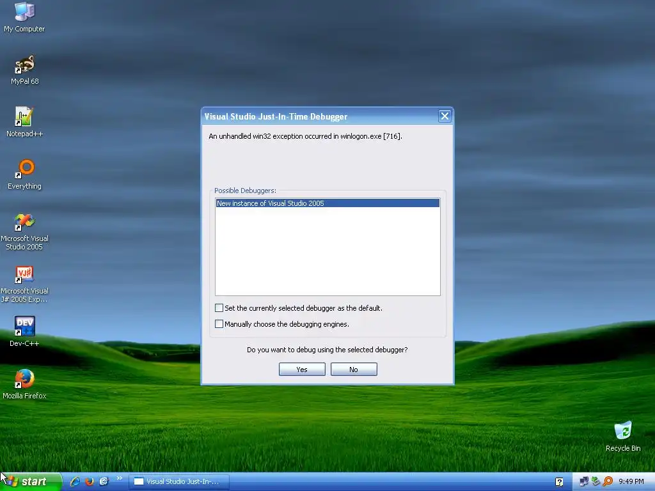Select the Dev-C++ desktop shortcut
This screenshot has height=491, width=655.
[24, 332]
